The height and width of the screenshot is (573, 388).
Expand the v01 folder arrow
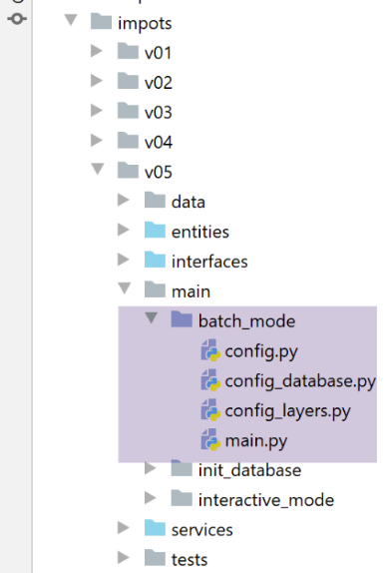(97, 51)
